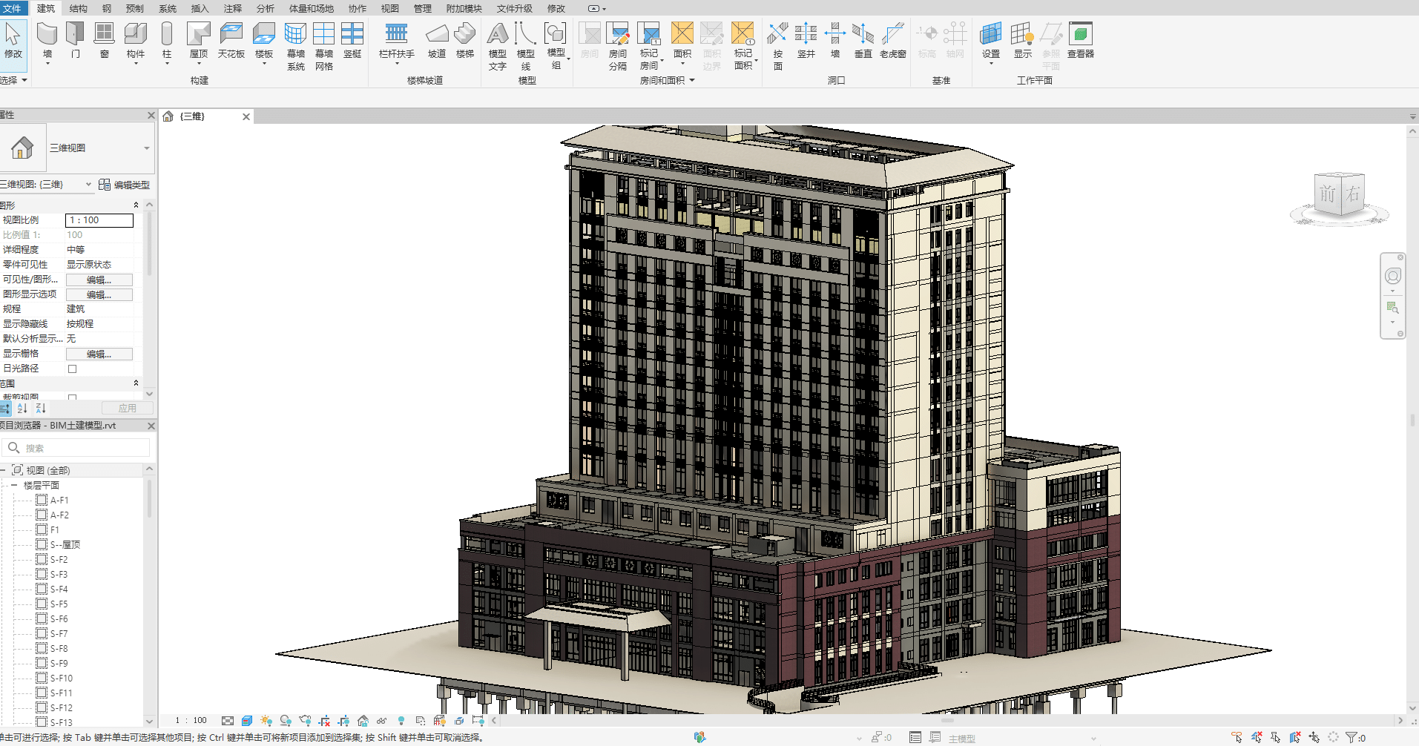The image size is (1419, 746).
Task: Open the S-F5 floor plan view
Action: coord(59,604)
